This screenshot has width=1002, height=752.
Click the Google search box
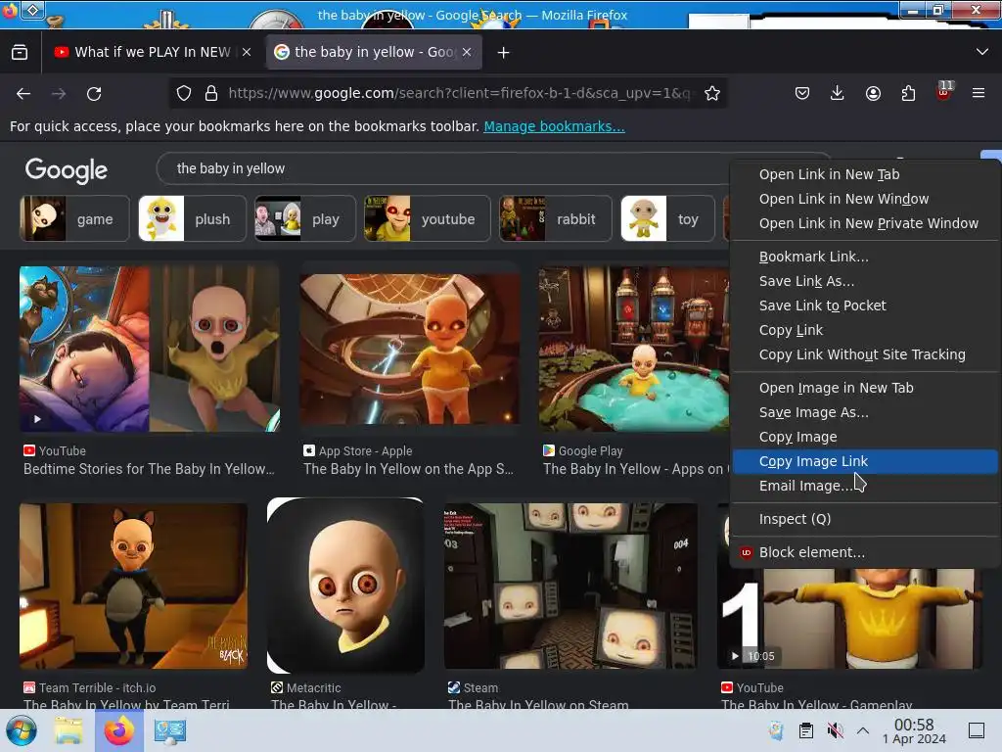441,168
